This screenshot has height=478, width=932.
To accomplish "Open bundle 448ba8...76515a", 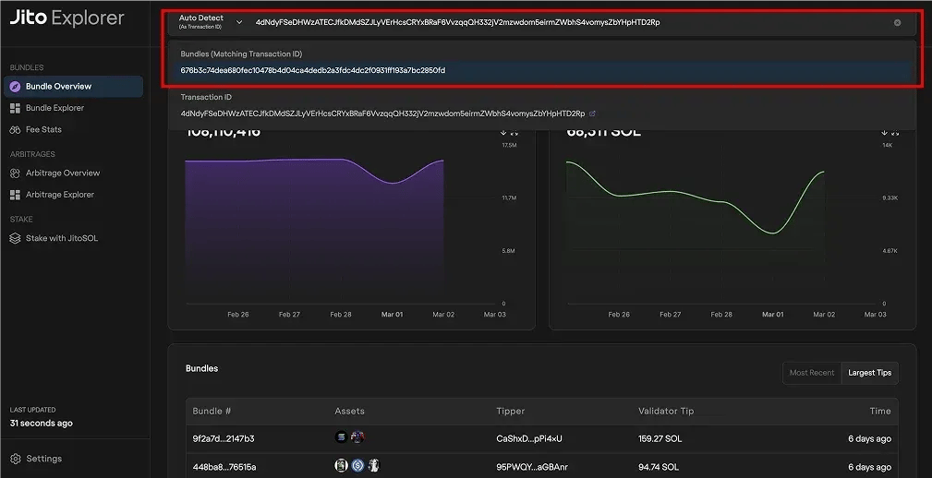I will click(224, 467).
